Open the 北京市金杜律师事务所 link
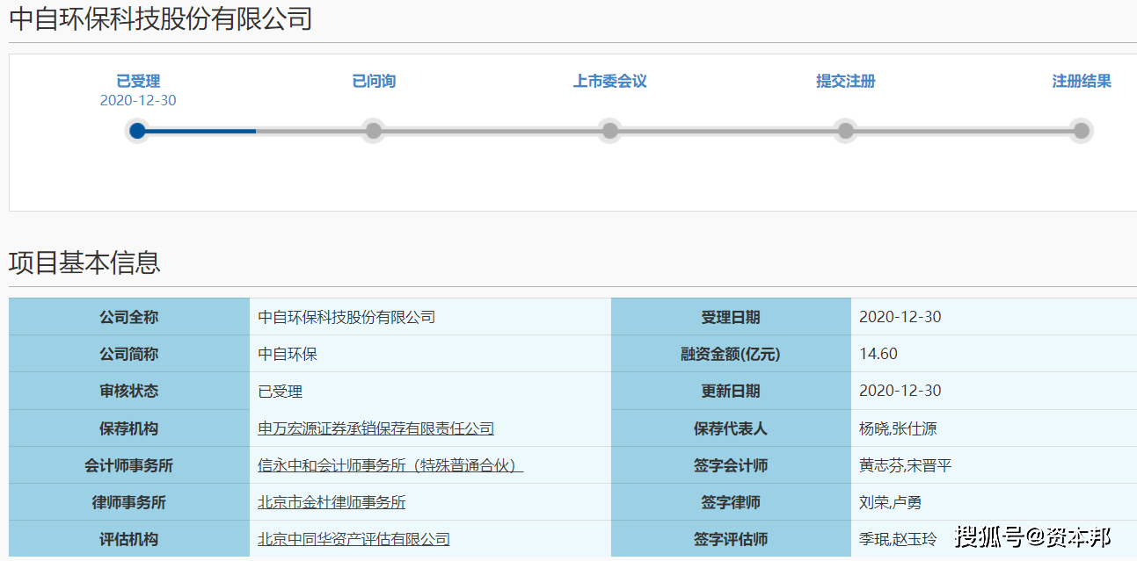Screen dimensions: 1137x561 332,502
